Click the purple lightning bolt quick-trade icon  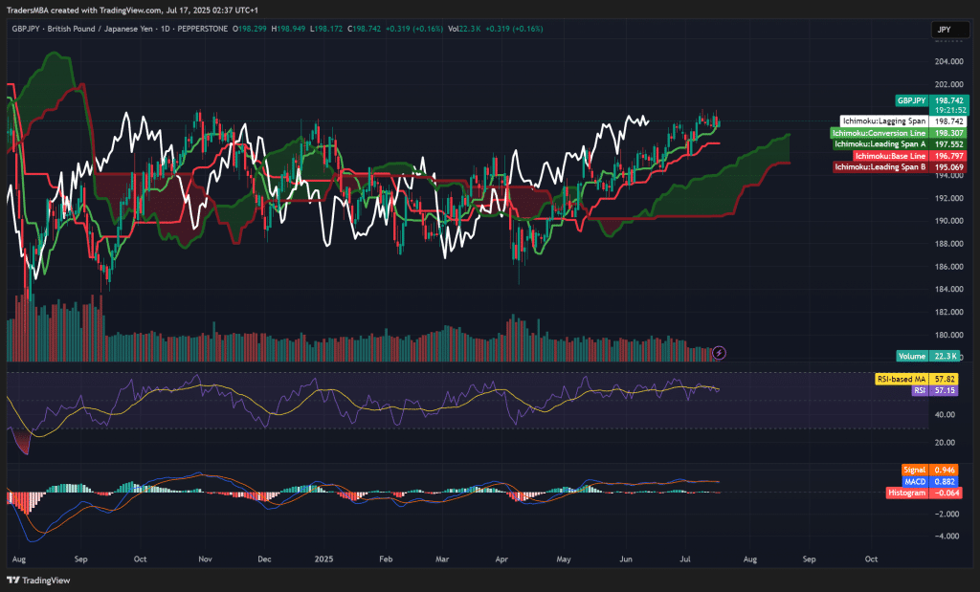click(719, 353)
